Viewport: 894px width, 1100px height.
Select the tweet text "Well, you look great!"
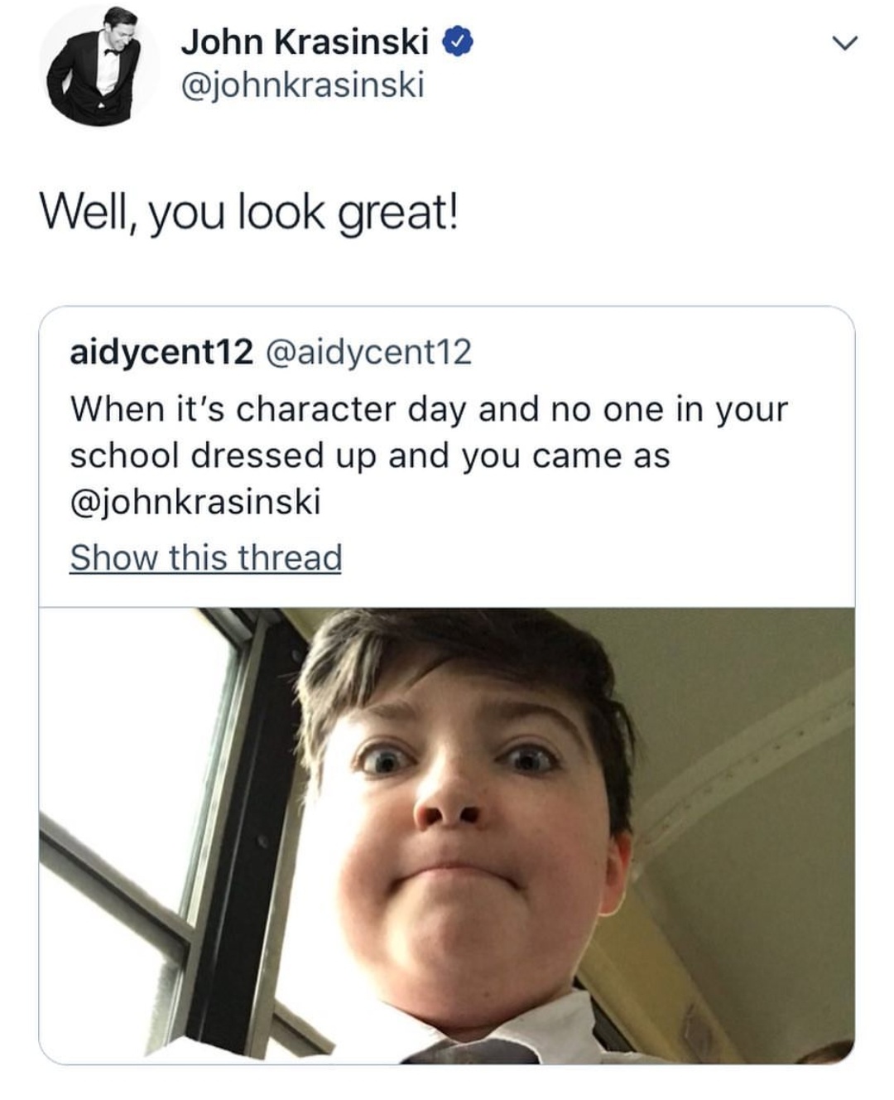point(248,213)
